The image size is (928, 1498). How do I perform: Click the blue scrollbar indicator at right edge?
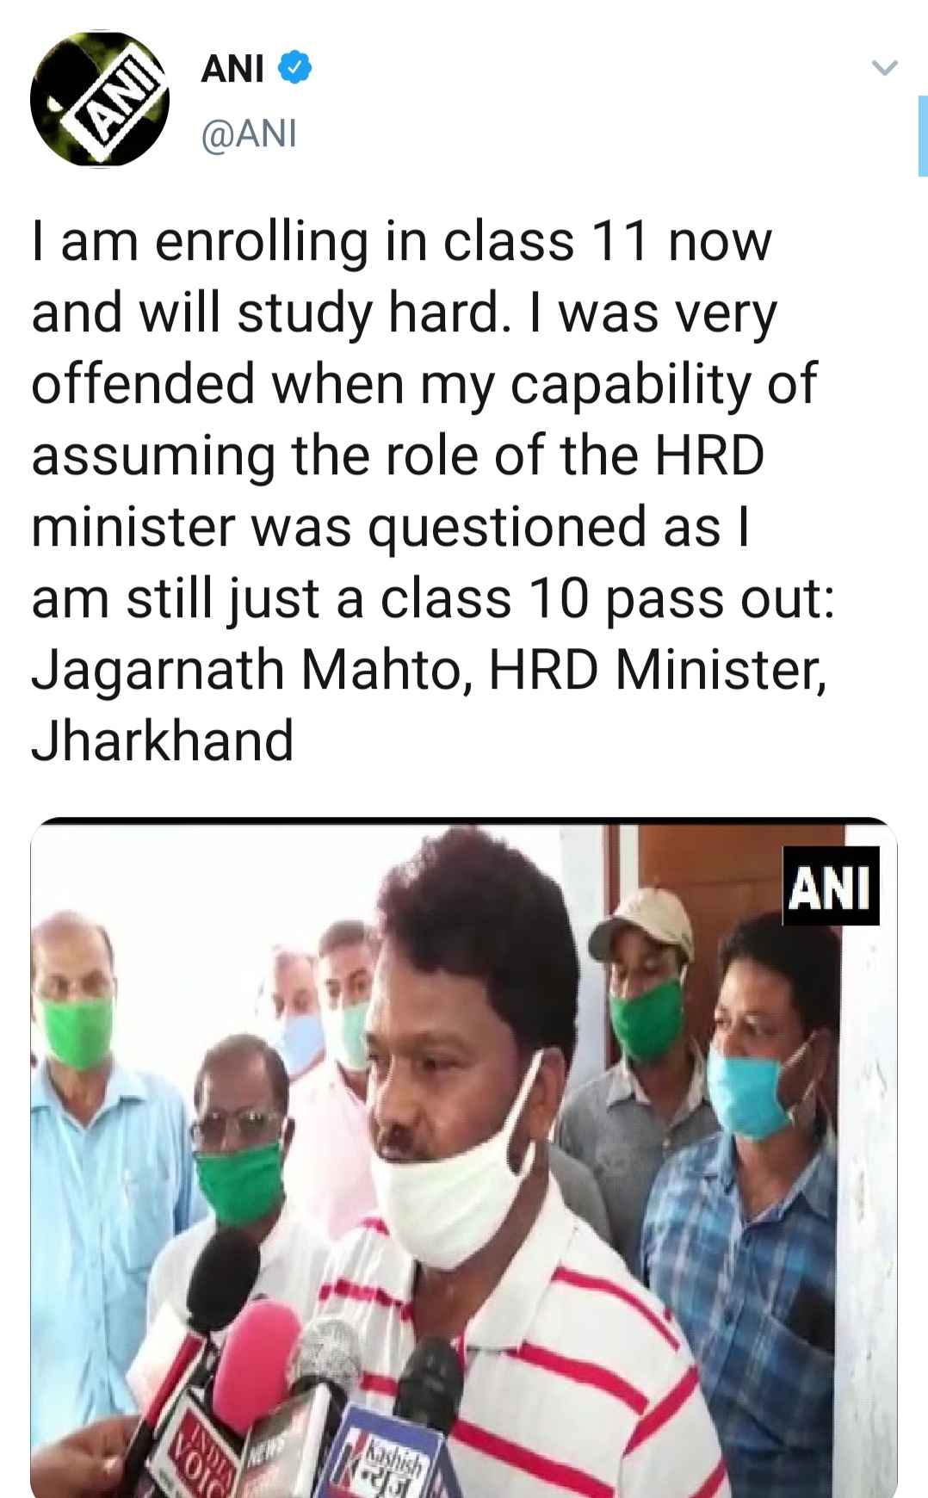(x=922, y=136)
